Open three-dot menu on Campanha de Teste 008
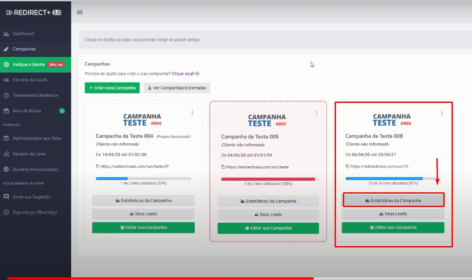This screenshot has width=472, height=280. pyautogui.click(x=442, y=112)
